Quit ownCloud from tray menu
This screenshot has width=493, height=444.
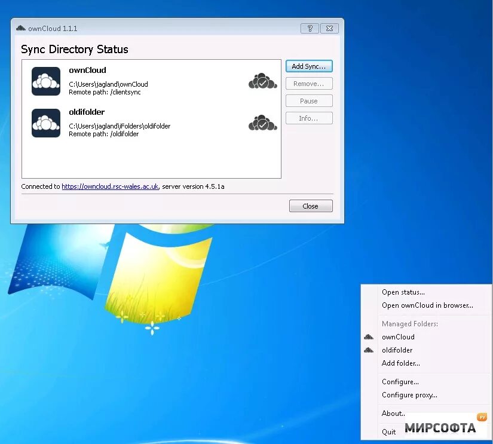coord(388,431)
